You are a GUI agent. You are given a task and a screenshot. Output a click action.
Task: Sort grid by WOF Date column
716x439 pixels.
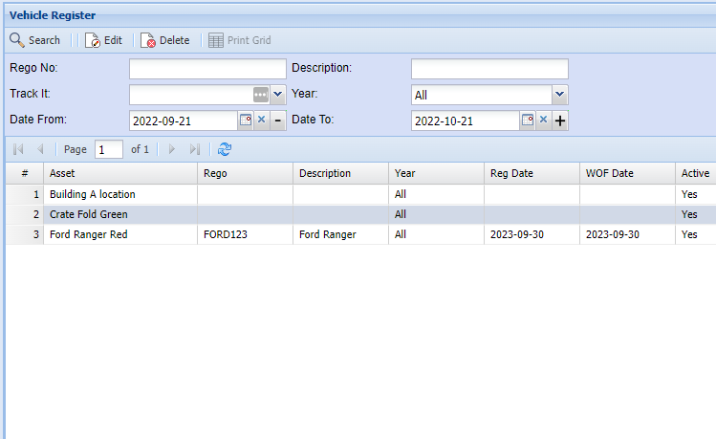(x=626, y=173)
